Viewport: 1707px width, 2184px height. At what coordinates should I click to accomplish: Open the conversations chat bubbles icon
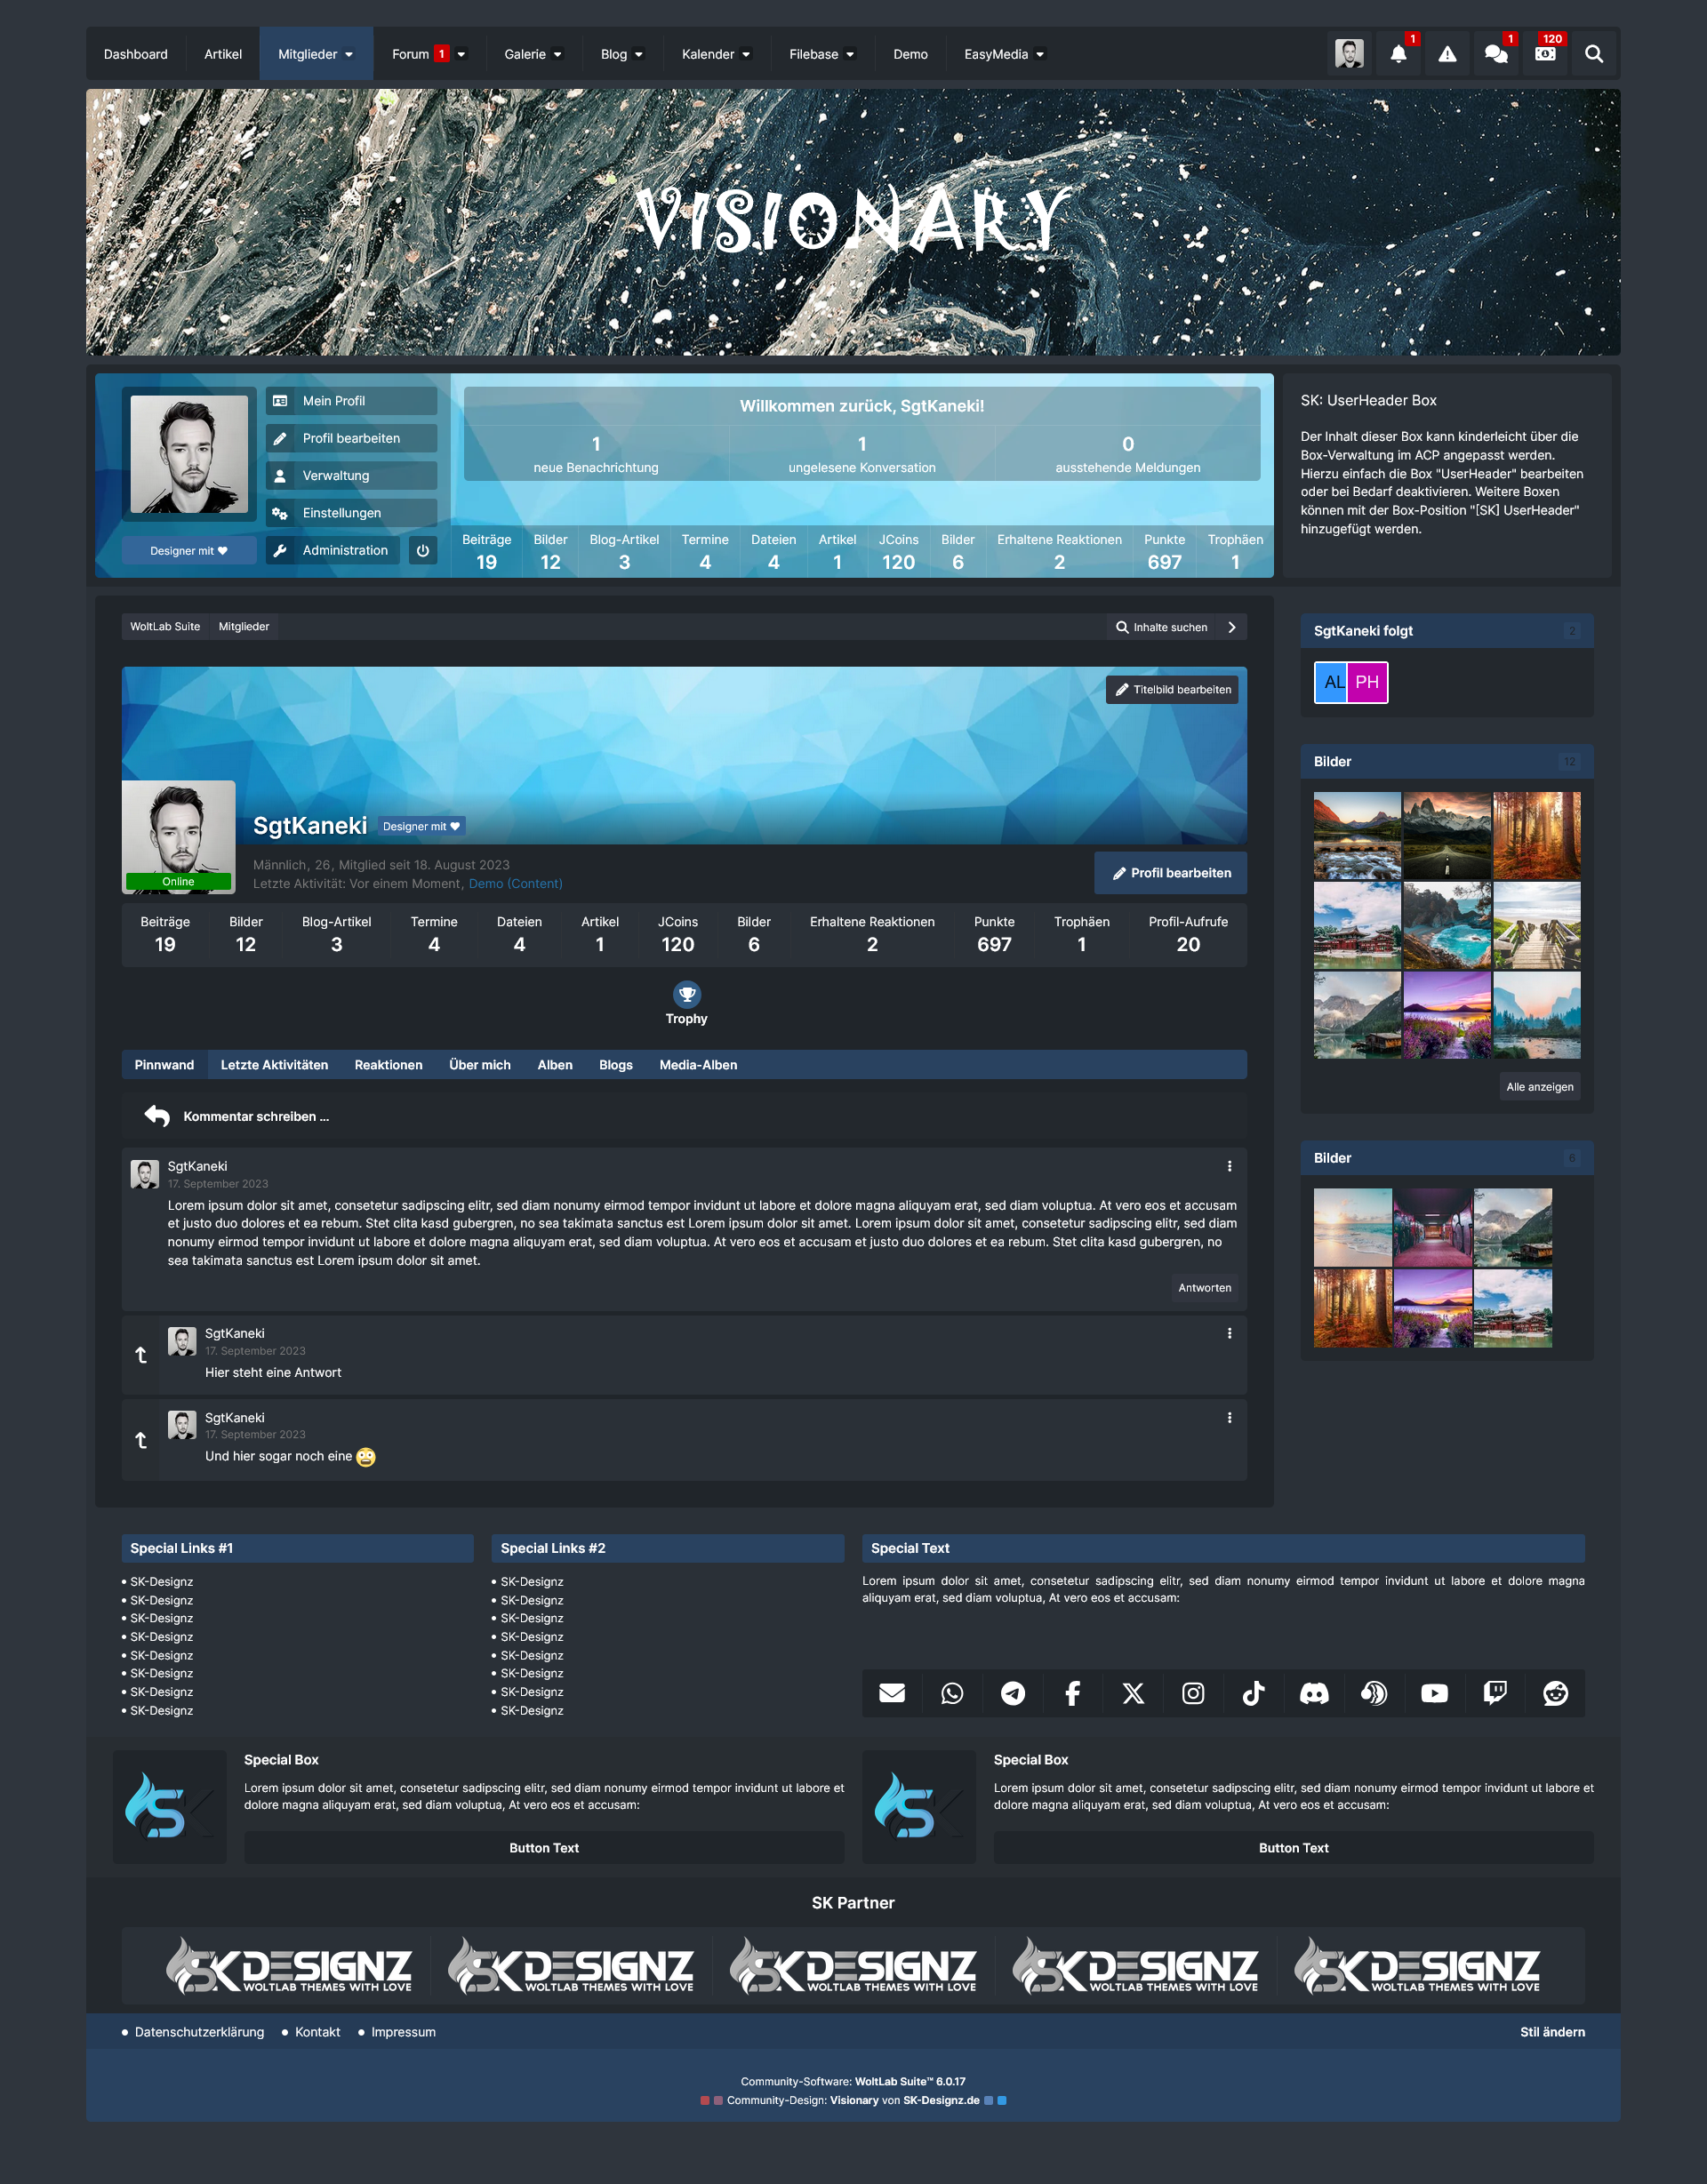coord(1496,54)
